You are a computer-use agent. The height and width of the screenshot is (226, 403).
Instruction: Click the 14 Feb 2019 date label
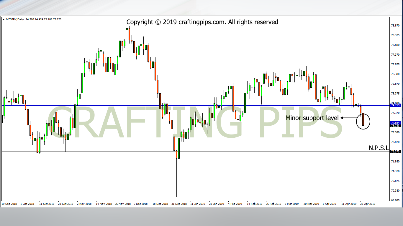(255, 204)
